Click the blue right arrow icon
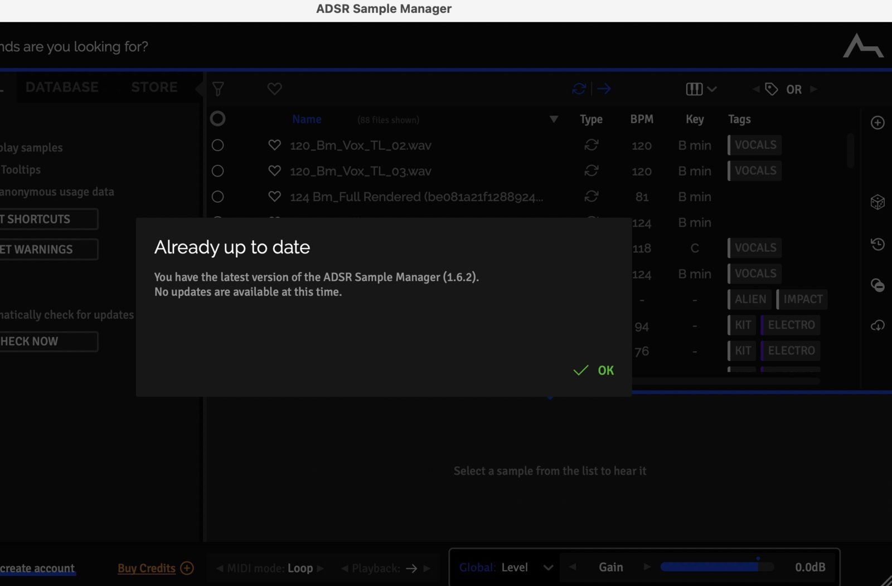The image size is (892, 586). tap(604, 89)
